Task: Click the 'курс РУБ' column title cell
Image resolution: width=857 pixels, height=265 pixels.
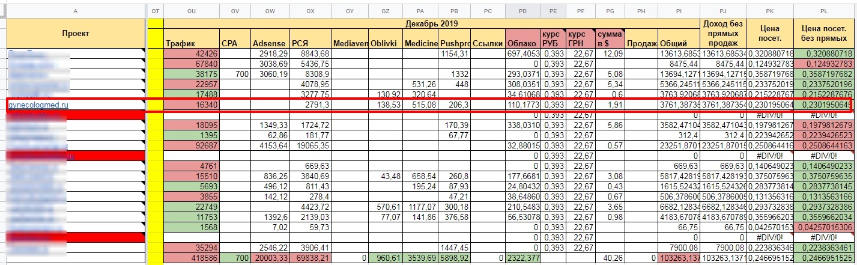Action: click(x=553, y=39)
